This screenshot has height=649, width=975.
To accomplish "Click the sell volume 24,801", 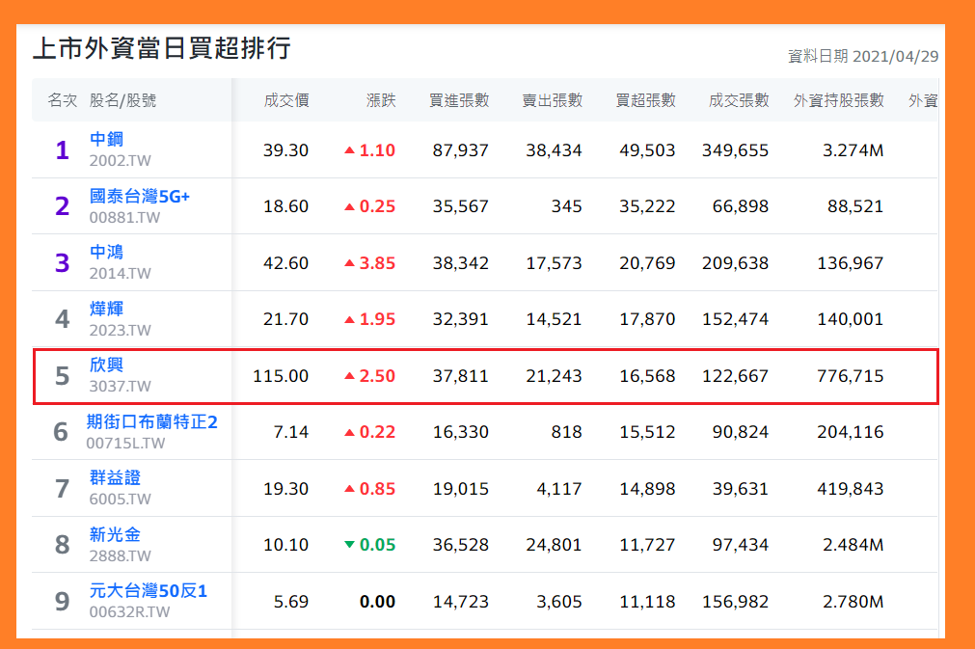I will tap(554, 545).
